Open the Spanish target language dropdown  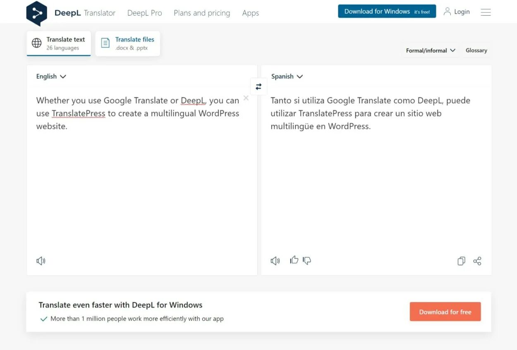(x=287, y=77)
